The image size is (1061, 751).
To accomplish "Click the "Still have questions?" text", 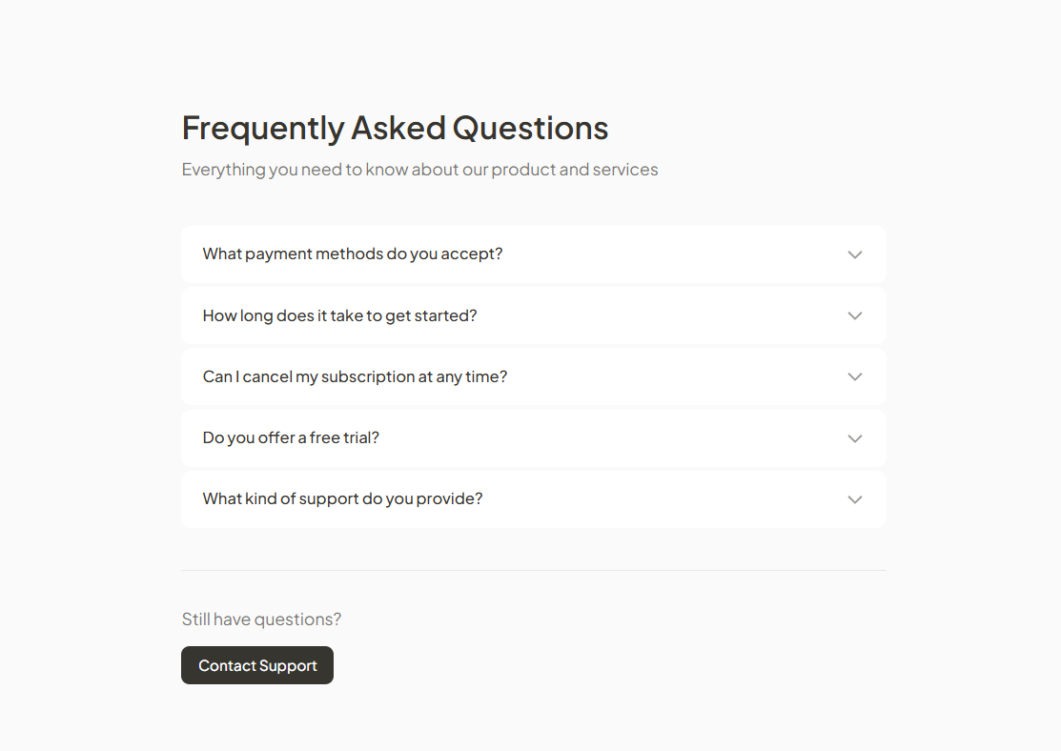I will pyautogui.click(x=261, y=619).
